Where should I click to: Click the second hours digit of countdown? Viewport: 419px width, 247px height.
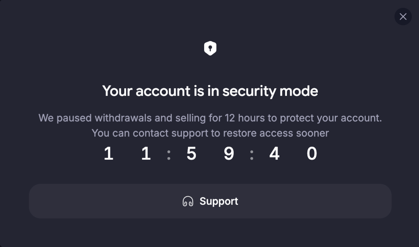point(146,154)
